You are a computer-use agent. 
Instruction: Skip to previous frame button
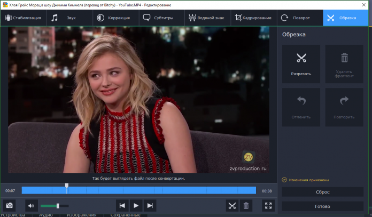click(x=122, y=205)
